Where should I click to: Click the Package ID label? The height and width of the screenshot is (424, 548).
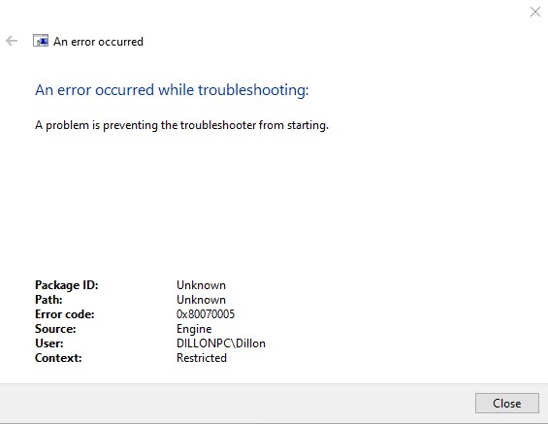click(67, 285)
